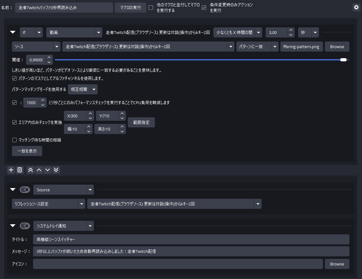Click the マクロの実行 button

[x=131, y=8]
